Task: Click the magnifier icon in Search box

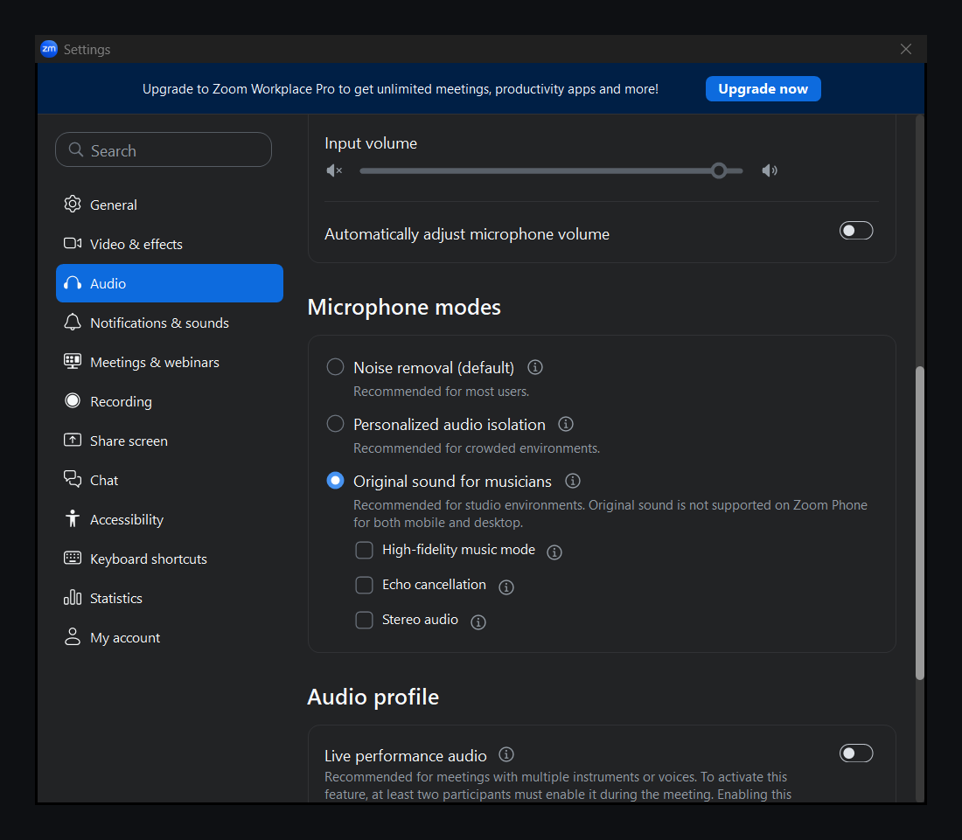Action: click(76, 150)
